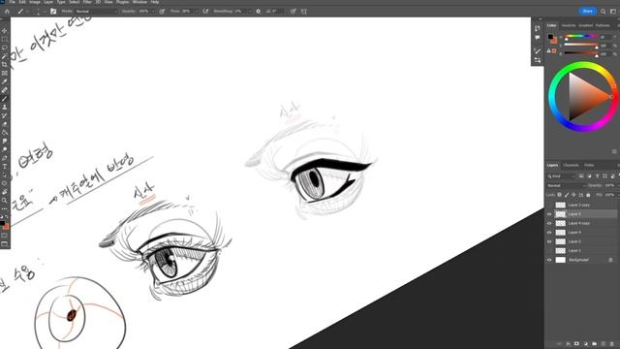This screenshot has height=349, width=620.
Task: Select the Eyedropper tool
Action: pos(4,81)
